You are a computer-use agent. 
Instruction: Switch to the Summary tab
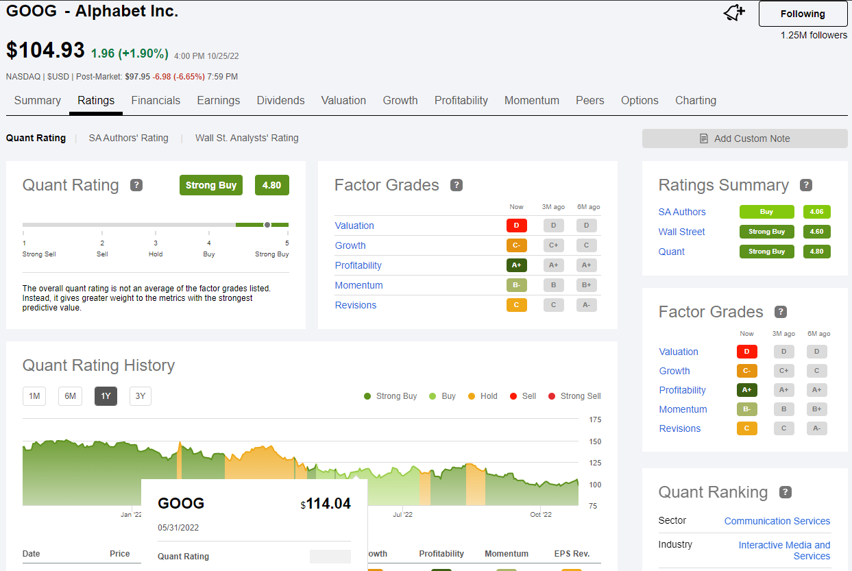click(x=38, y=100)
